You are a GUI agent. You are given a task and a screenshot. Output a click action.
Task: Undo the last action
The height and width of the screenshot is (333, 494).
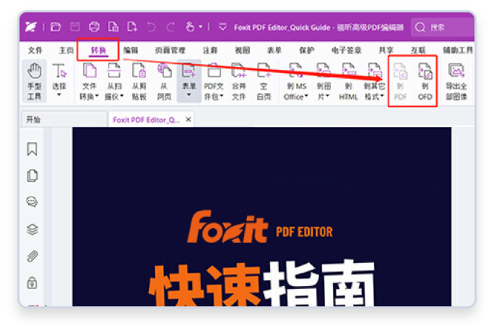pyautogui.click(x=151, y=27)
